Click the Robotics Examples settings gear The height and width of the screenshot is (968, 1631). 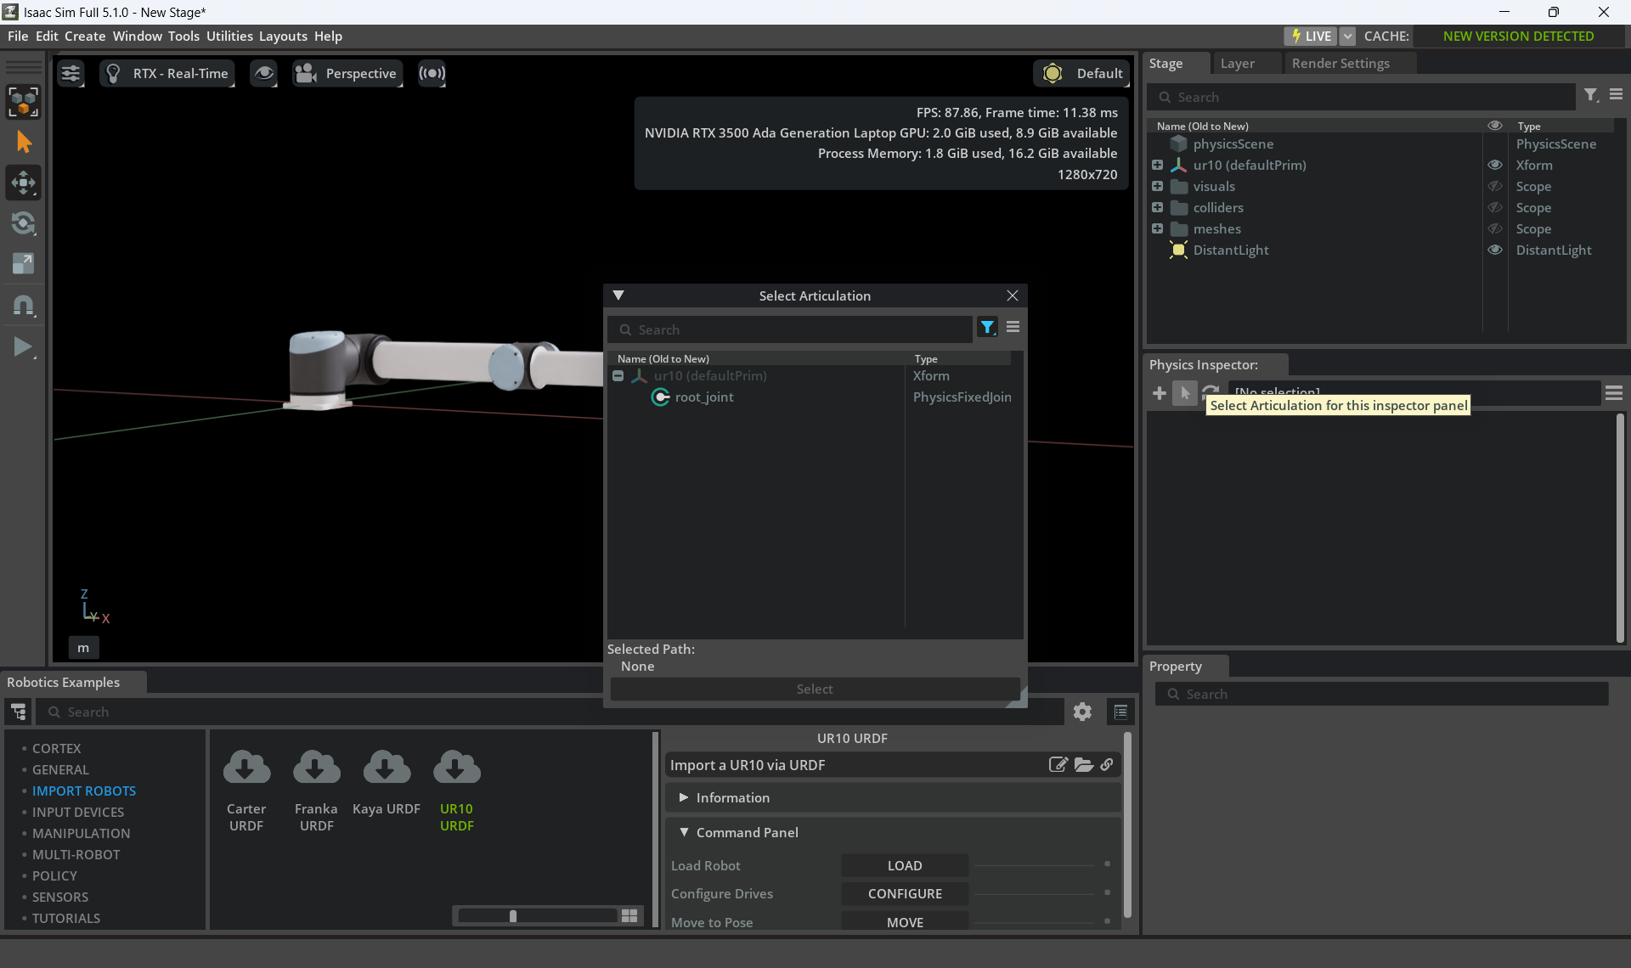coord(1081,712)
